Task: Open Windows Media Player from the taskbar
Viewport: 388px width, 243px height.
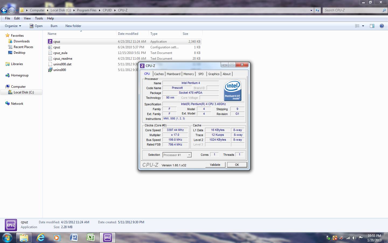Action: pos(57,238)
